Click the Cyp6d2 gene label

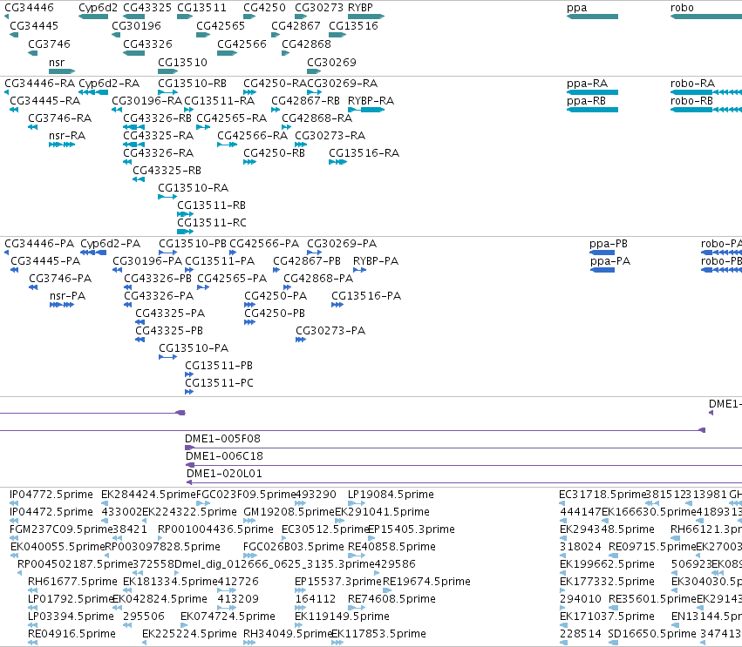click(98, 8)
